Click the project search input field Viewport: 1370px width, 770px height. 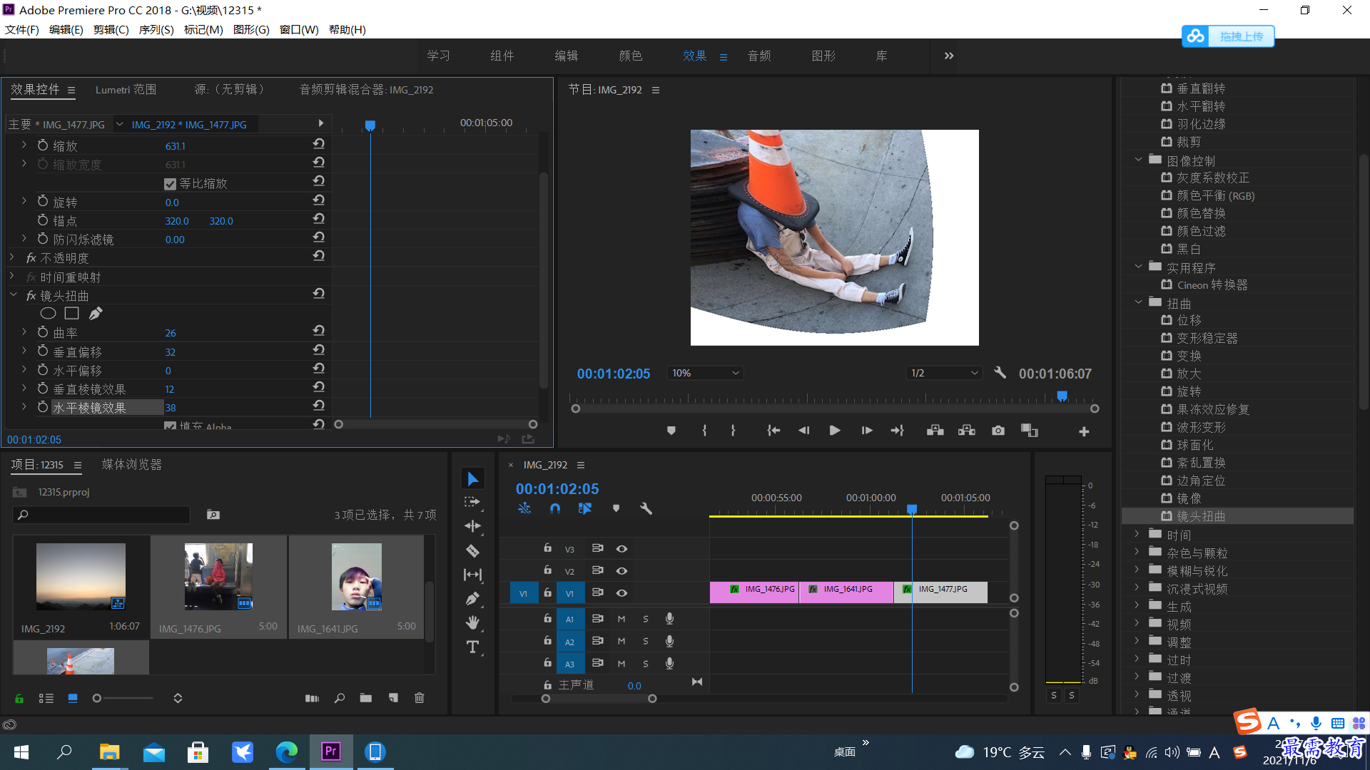[102, 515]
